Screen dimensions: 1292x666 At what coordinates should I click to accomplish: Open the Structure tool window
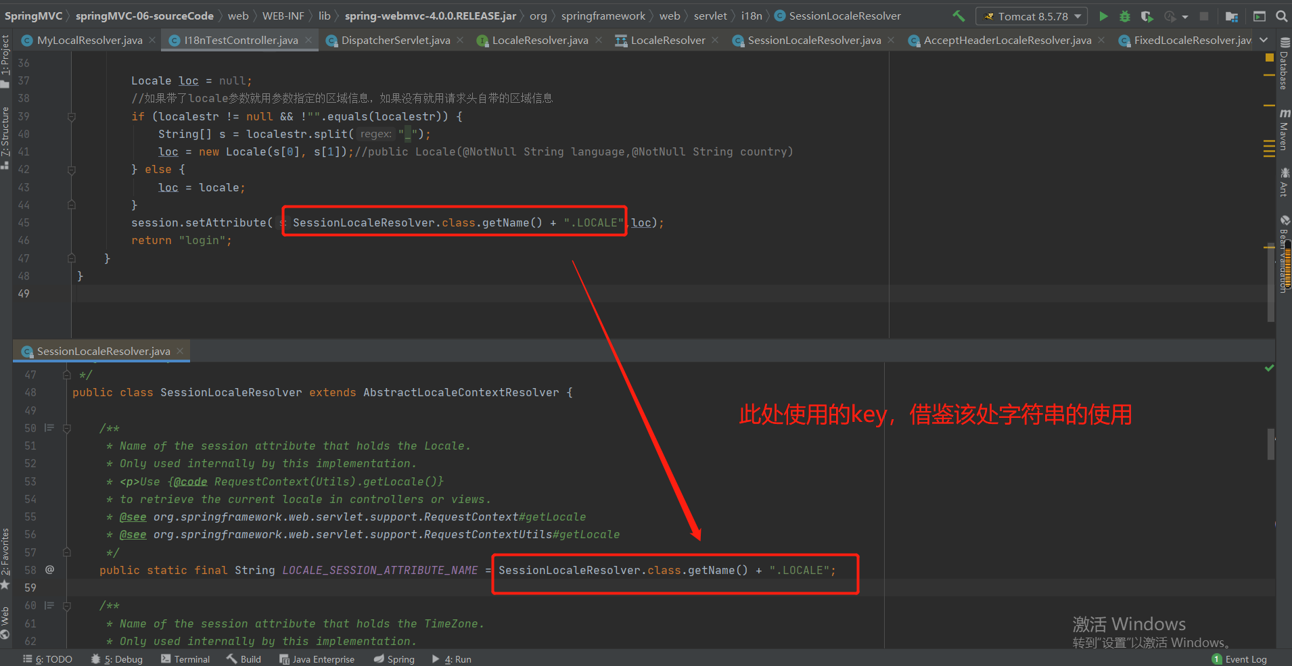pyautogui.click(x=5, y=137)
